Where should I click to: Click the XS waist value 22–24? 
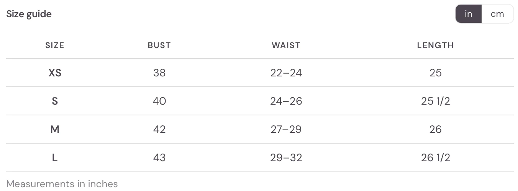286,73
